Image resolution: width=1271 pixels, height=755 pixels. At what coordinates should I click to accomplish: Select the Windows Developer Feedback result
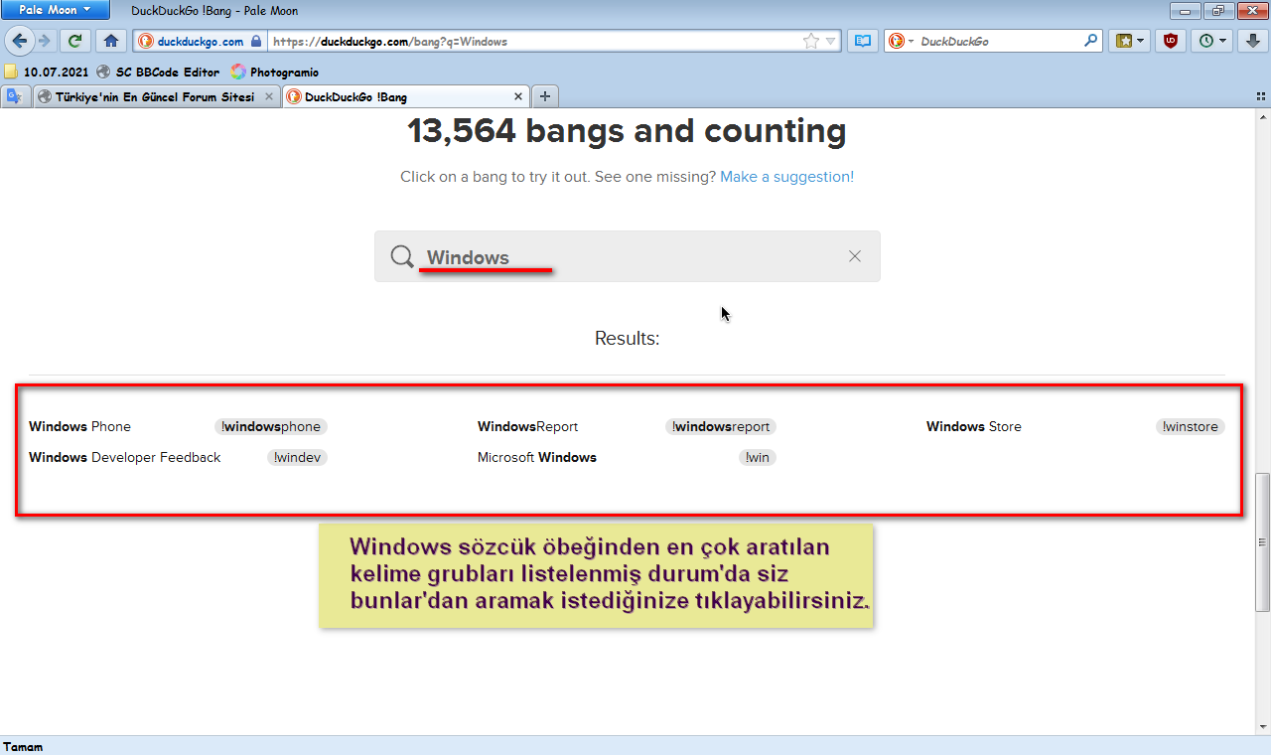pos(125,457)
